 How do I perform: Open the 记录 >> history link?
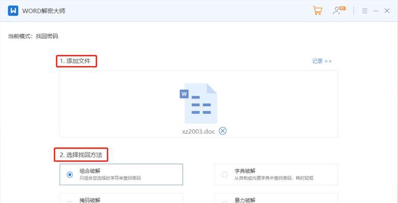pos(322,61)
